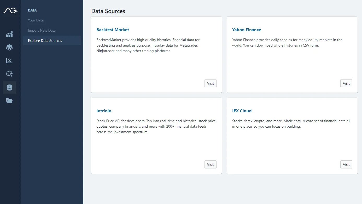Image resolution: width=362 pixels, height=204 pixels.
Task: Open the IEX Cloud link
Action: [x=242, y=111]
